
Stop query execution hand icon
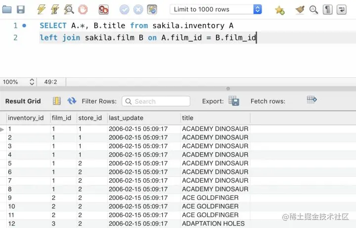pyautogui.click(x=83, y=9)
